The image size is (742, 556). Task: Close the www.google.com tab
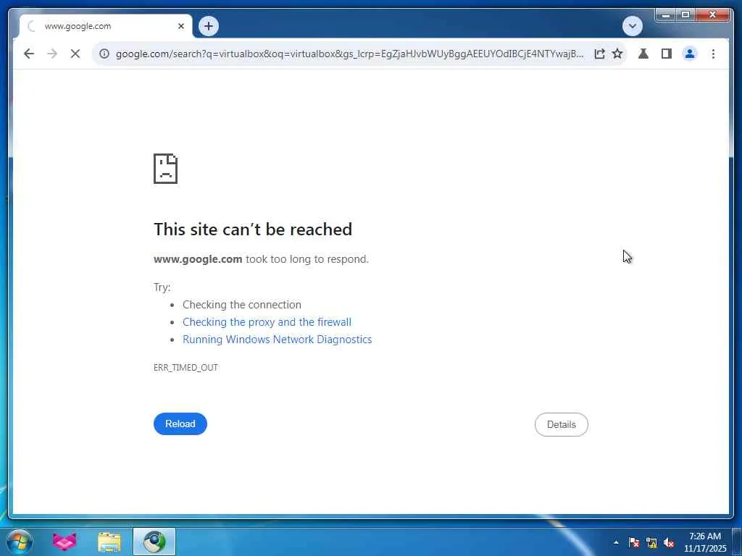click(180, 27)
